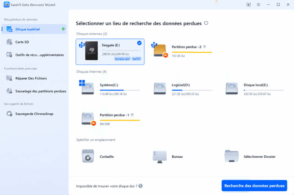Click Recherche des données perdues button
Screen dimensions: 294x195
point(254,186)
